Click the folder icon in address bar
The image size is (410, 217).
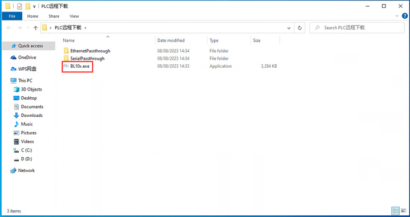click(x=45, y=27)
